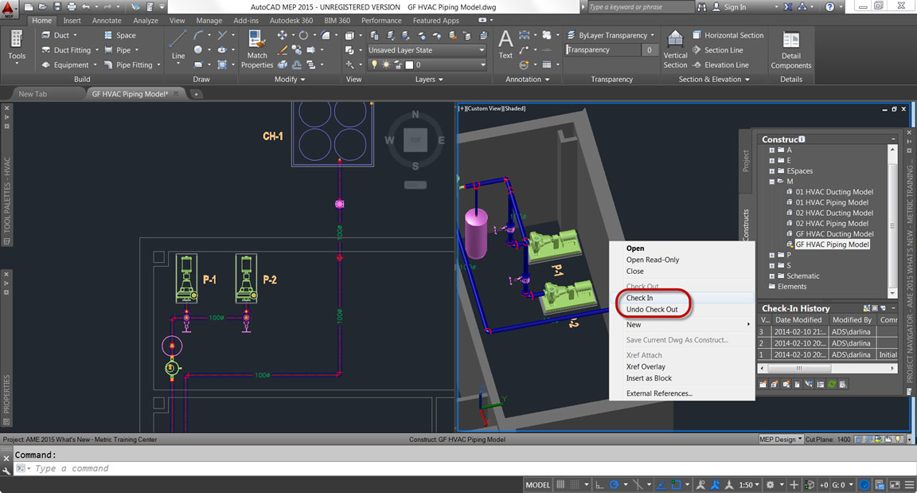Click the Sign In link
Viewport: 917px width, 493px height.
[x=734, y=7]
